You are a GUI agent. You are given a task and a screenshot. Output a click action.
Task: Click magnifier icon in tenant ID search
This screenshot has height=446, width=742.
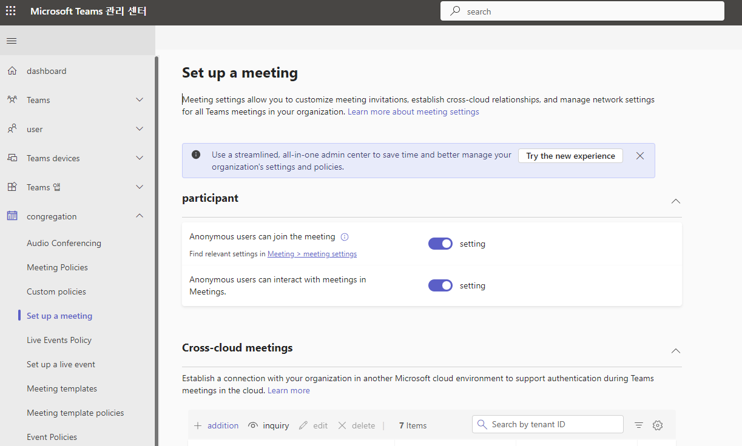[482, 424]
